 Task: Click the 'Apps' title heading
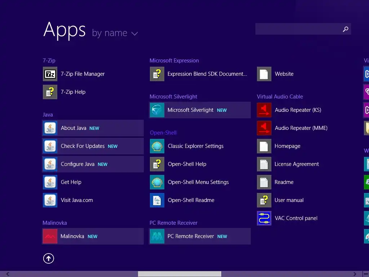coord(65,30)
